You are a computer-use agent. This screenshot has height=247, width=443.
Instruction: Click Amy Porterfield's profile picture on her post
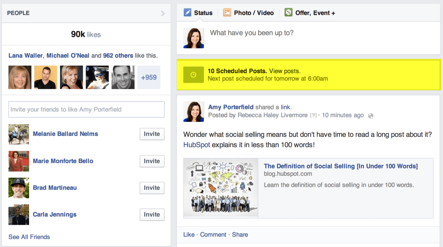[x=193, y=111]
